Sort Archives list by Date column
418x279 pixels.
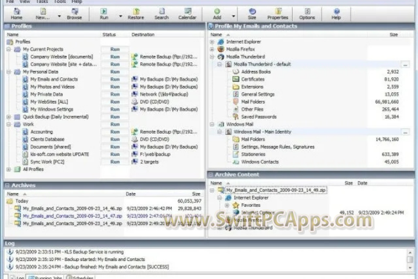coord(131,194)
